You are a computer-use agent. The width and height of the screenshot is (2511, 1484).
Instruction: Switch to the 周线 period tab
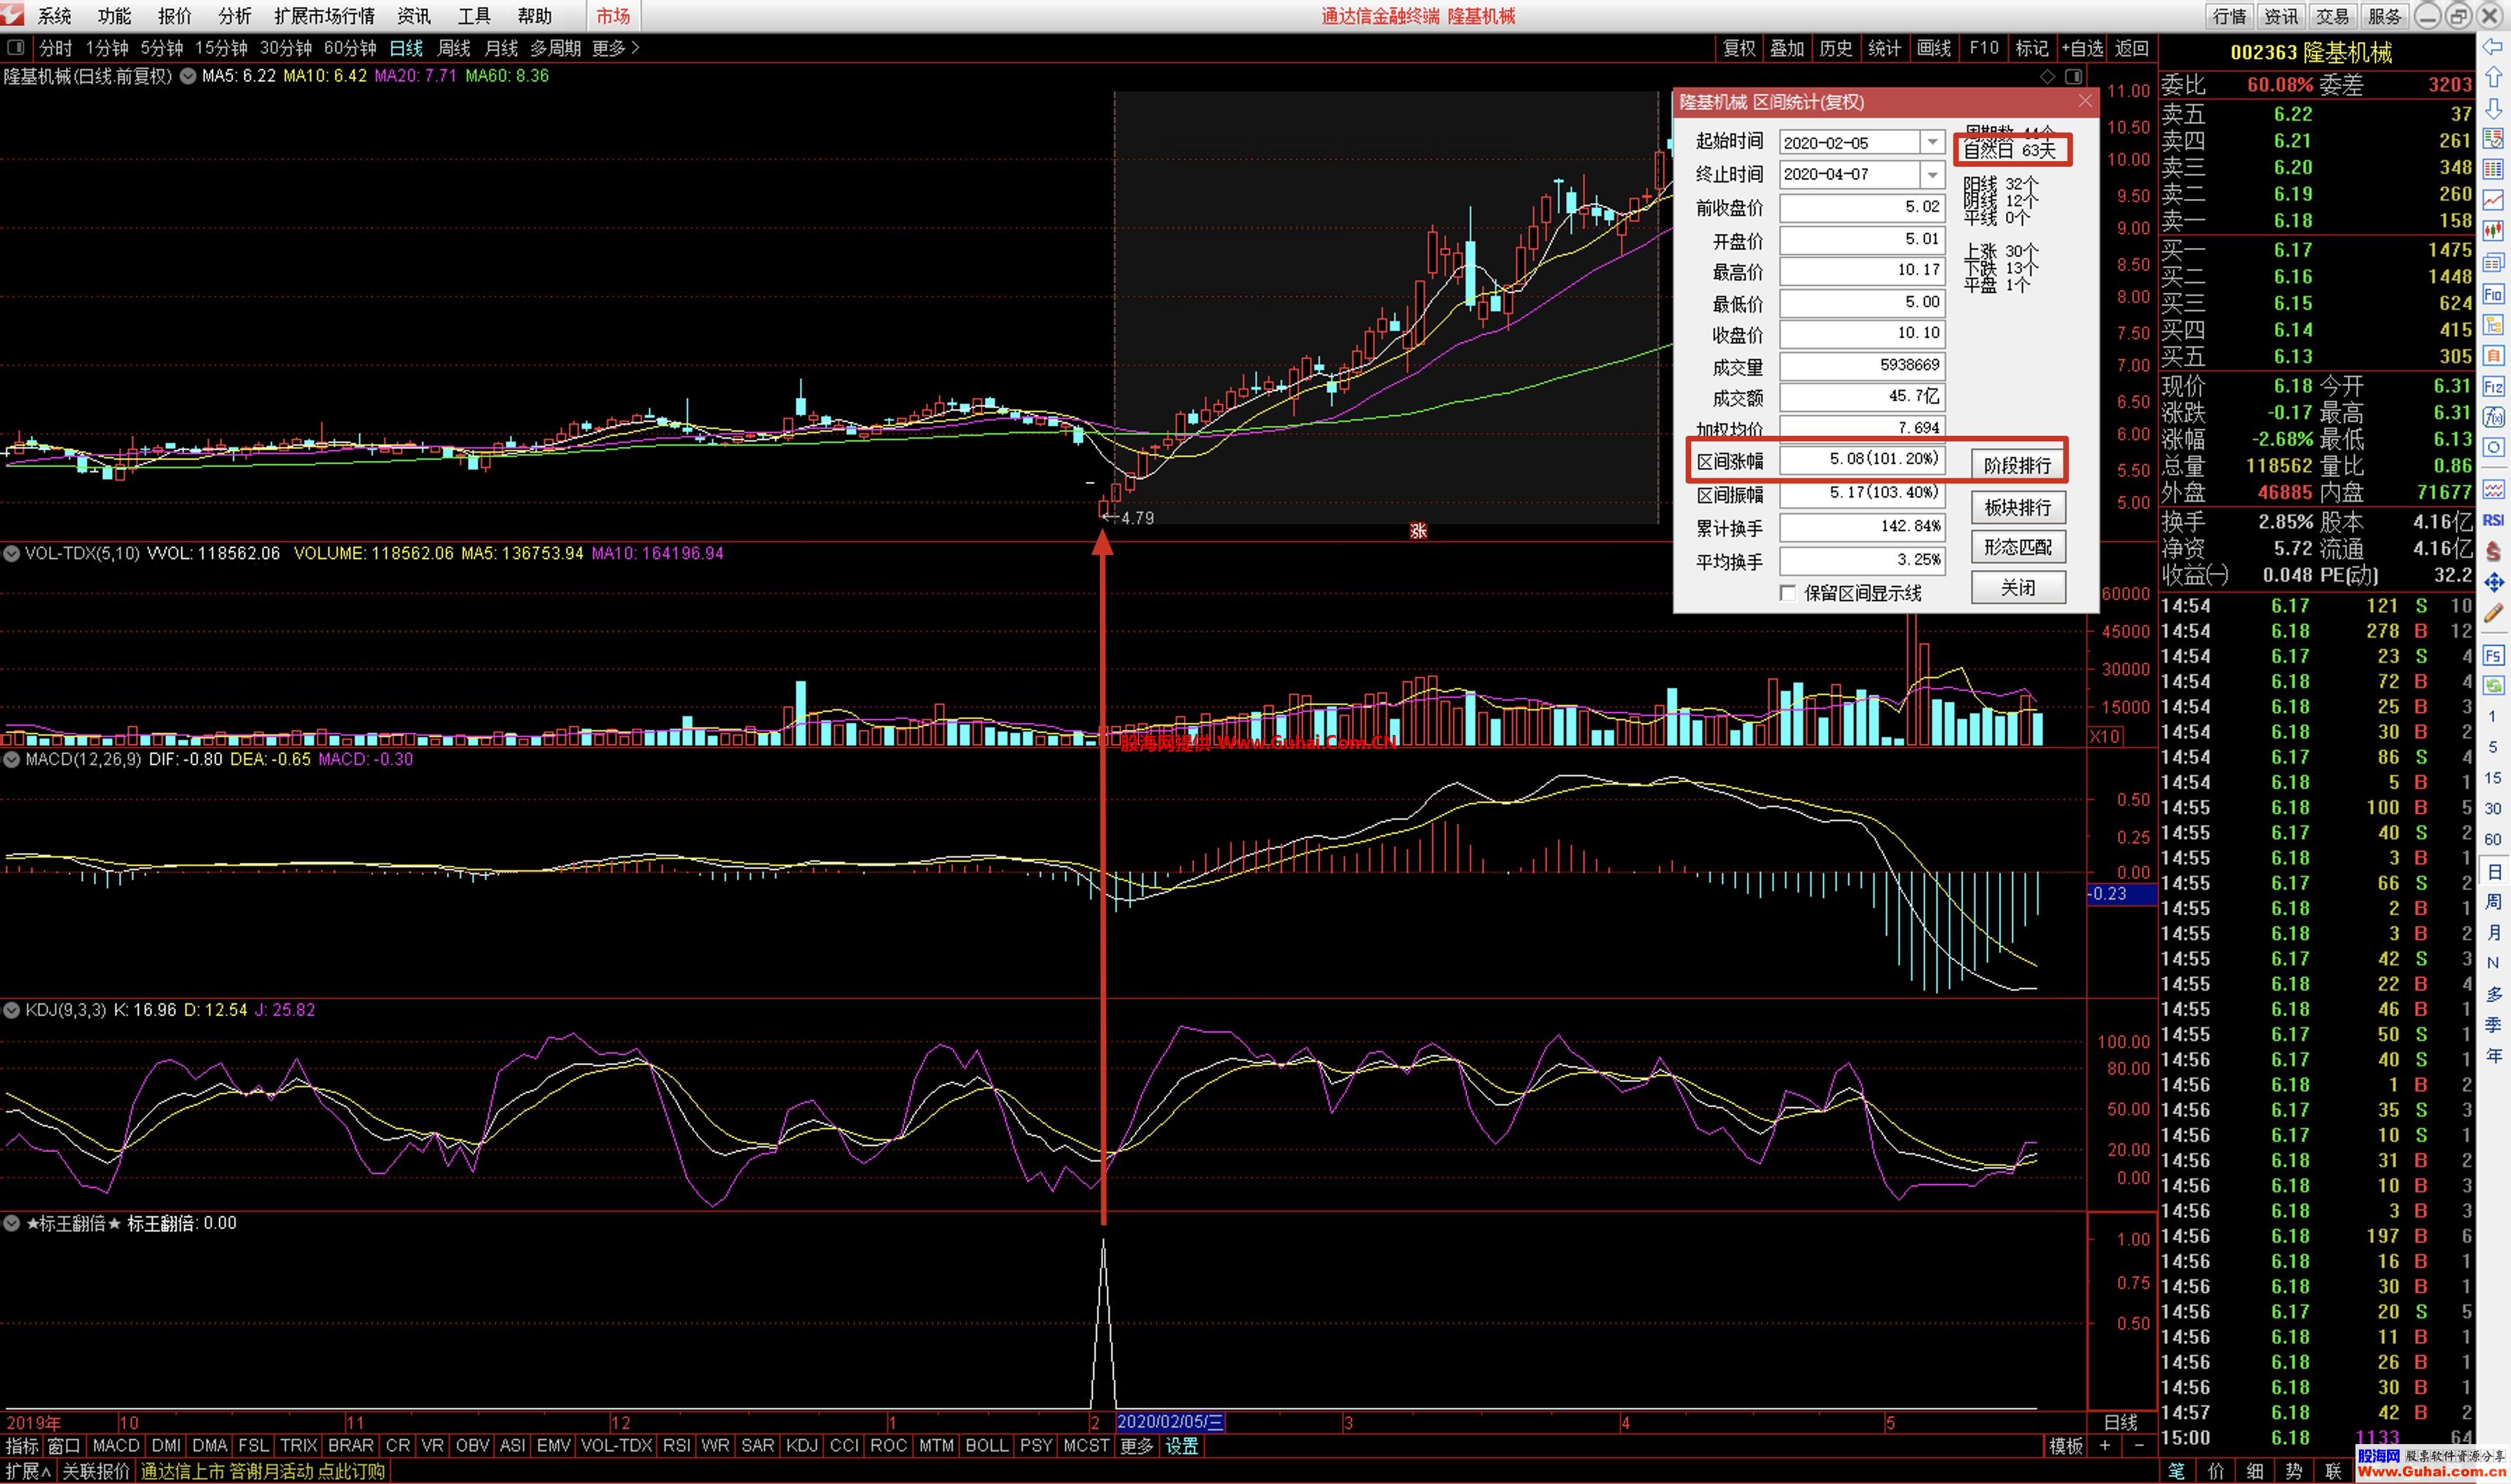click(454, 48)
